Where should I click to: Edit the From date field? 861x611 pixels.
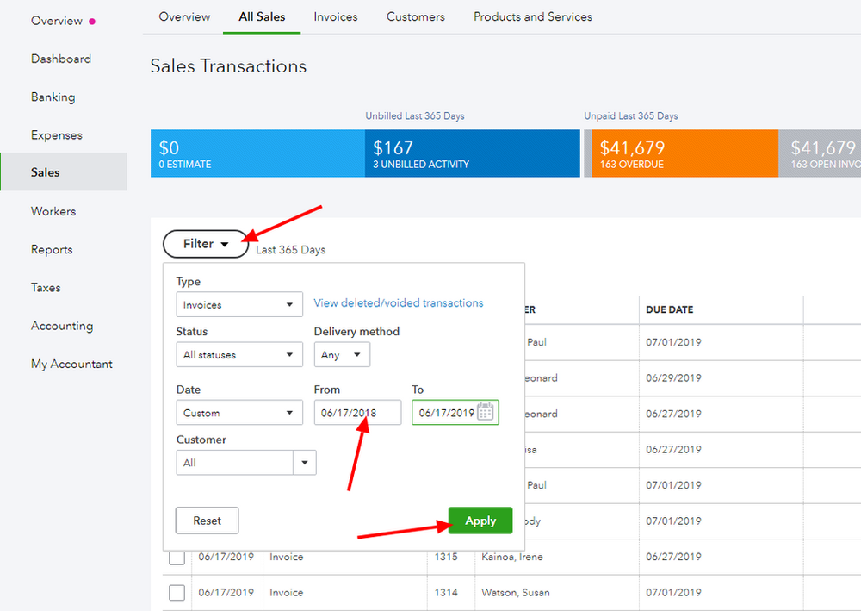pos(357,412)
